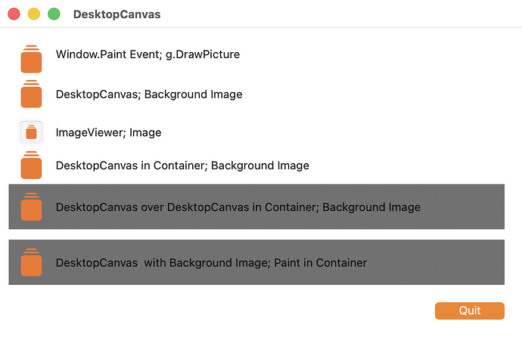Click the icon in the DesktopCanvas over DesktopCanvas panel
The width and height of the screenshot is (522, 337).
pos(31,206)
